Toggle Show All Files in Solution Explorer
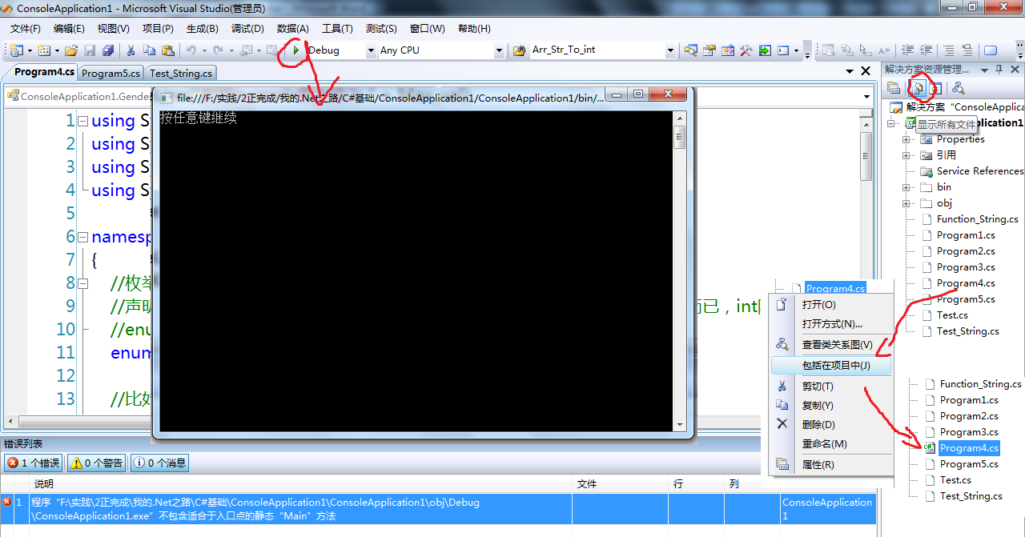Screen dimensions: 1025x537 pyautogui.click(x=918, y=88)
